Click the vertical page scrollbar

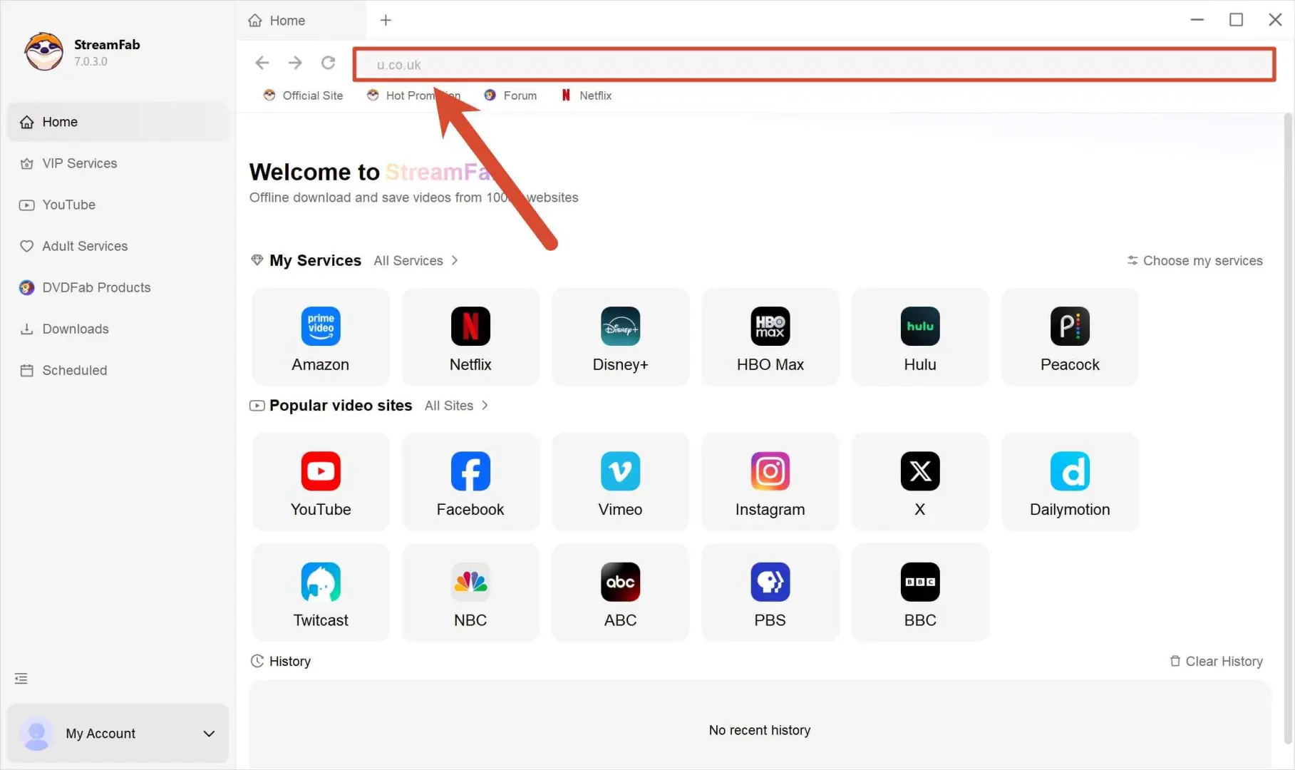click(x=1288, y=428)
